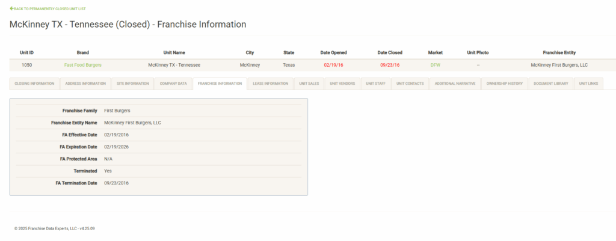Screen dimensions: 616x241
Task: Switch to the Closing Information tab
Action: click(34, 84)
